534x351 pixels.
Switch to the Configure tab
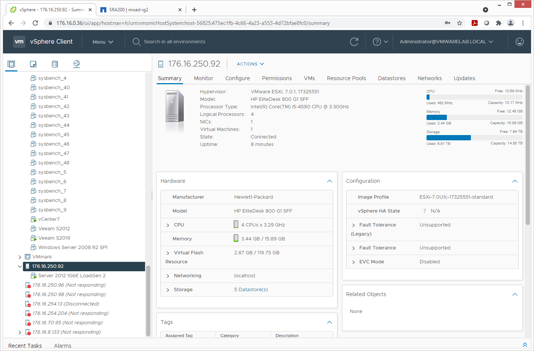(x=238, y=78)
